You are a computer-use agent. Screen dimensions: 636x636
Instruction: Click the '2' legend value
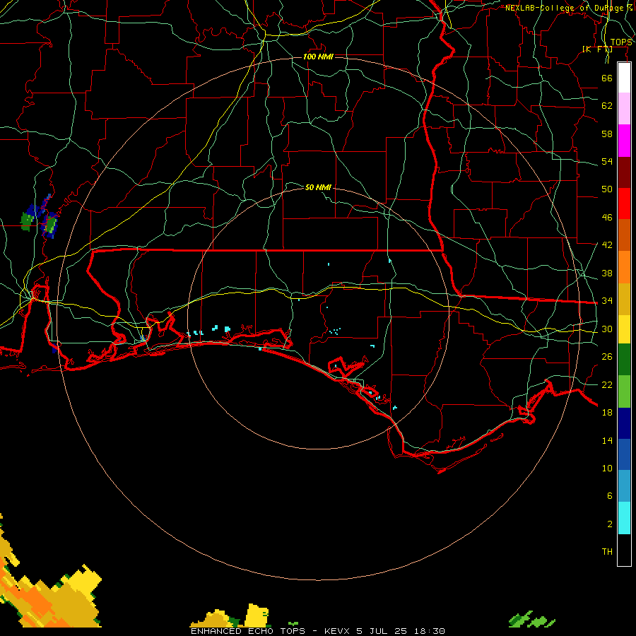[x=609, y=524]
